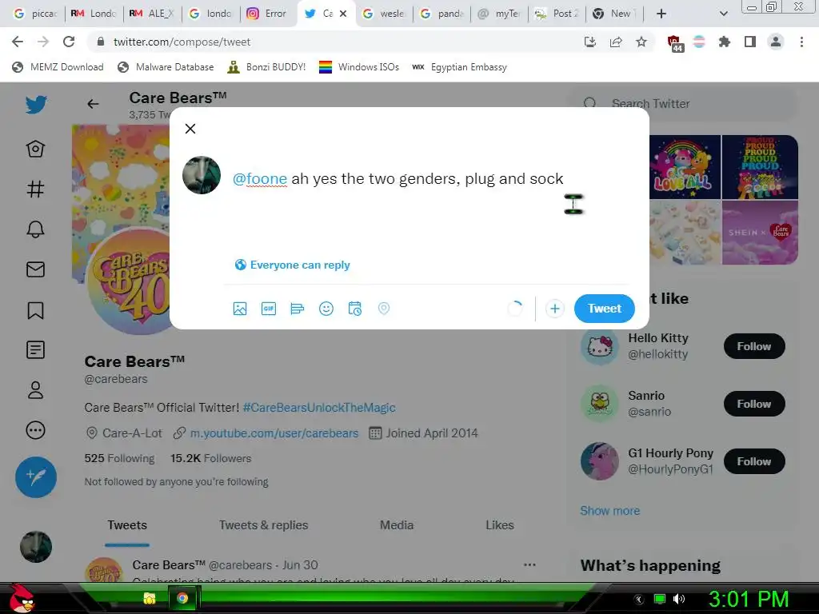View the 15.2K Followers list
The image size is (819, 614).
pyautogui.click(x=210, y=458)
